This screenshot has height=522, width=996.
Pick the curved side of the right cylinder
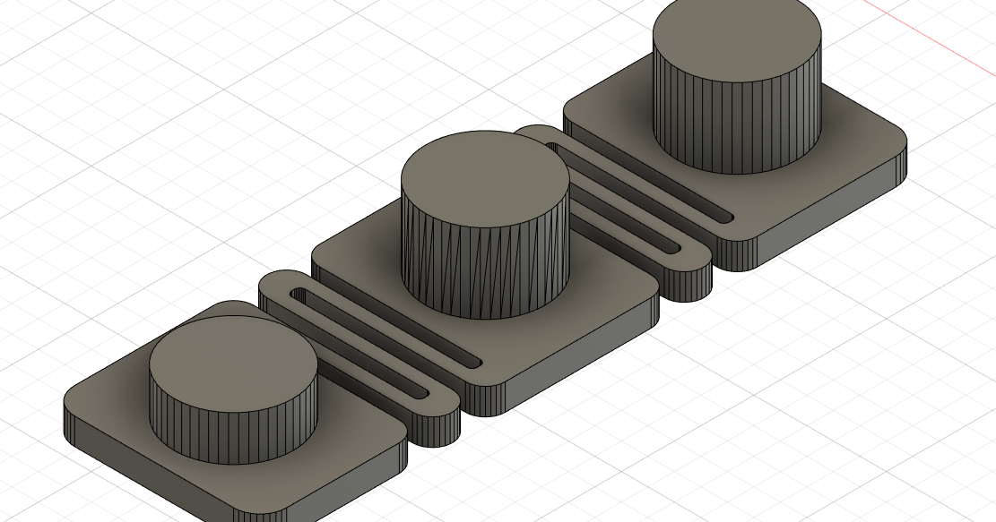coord(735,125)
